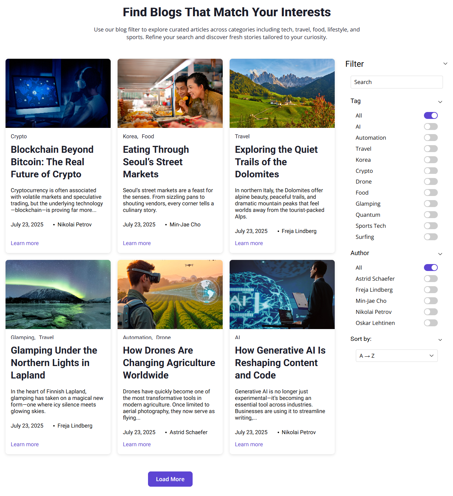Image resolution: width=453 pixels, height=496 pixels.
Task: Turn on the Glamping tag switch
Action: (431, 204)
